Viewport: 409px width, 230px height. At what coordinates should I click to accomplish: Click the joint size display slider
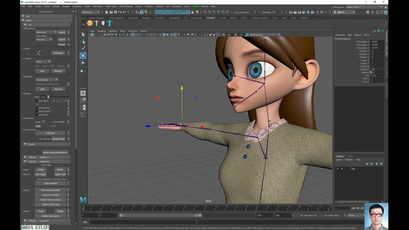coord(58,97)
